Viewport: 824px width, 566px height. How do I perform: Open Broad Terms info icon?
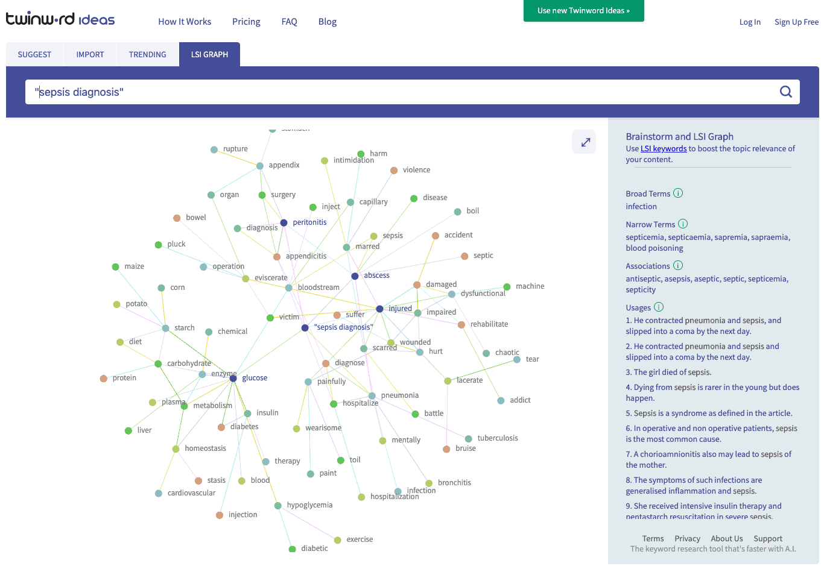tap(678, 193)
